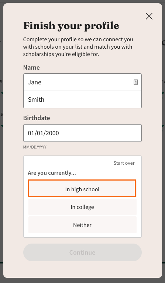Click the Start over link
The height and width of the screenshot is (283, 165).
[124, 163]
